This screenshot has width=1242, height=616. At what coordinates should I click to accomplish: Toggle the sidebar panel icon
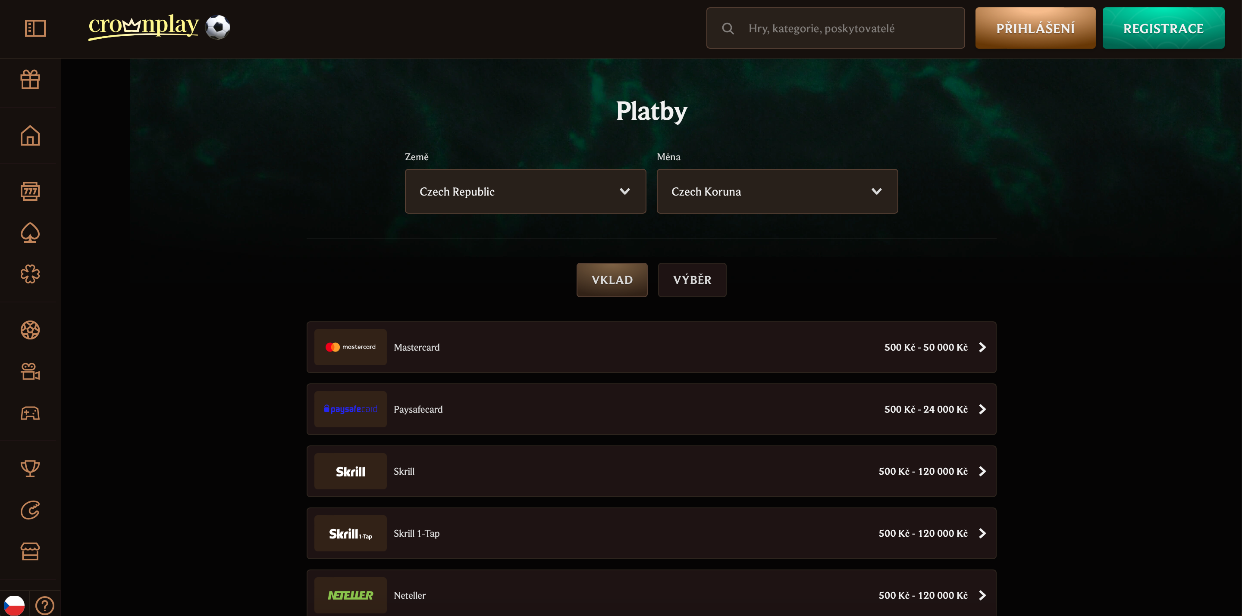35,28
